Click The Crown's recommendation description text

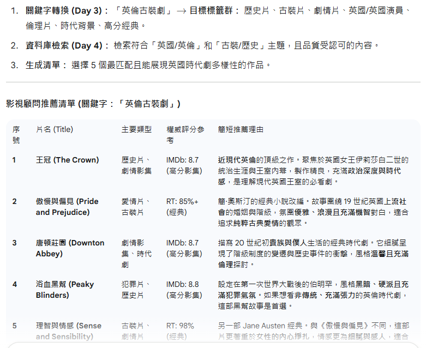pyautogui.click(x=313, y=171)
